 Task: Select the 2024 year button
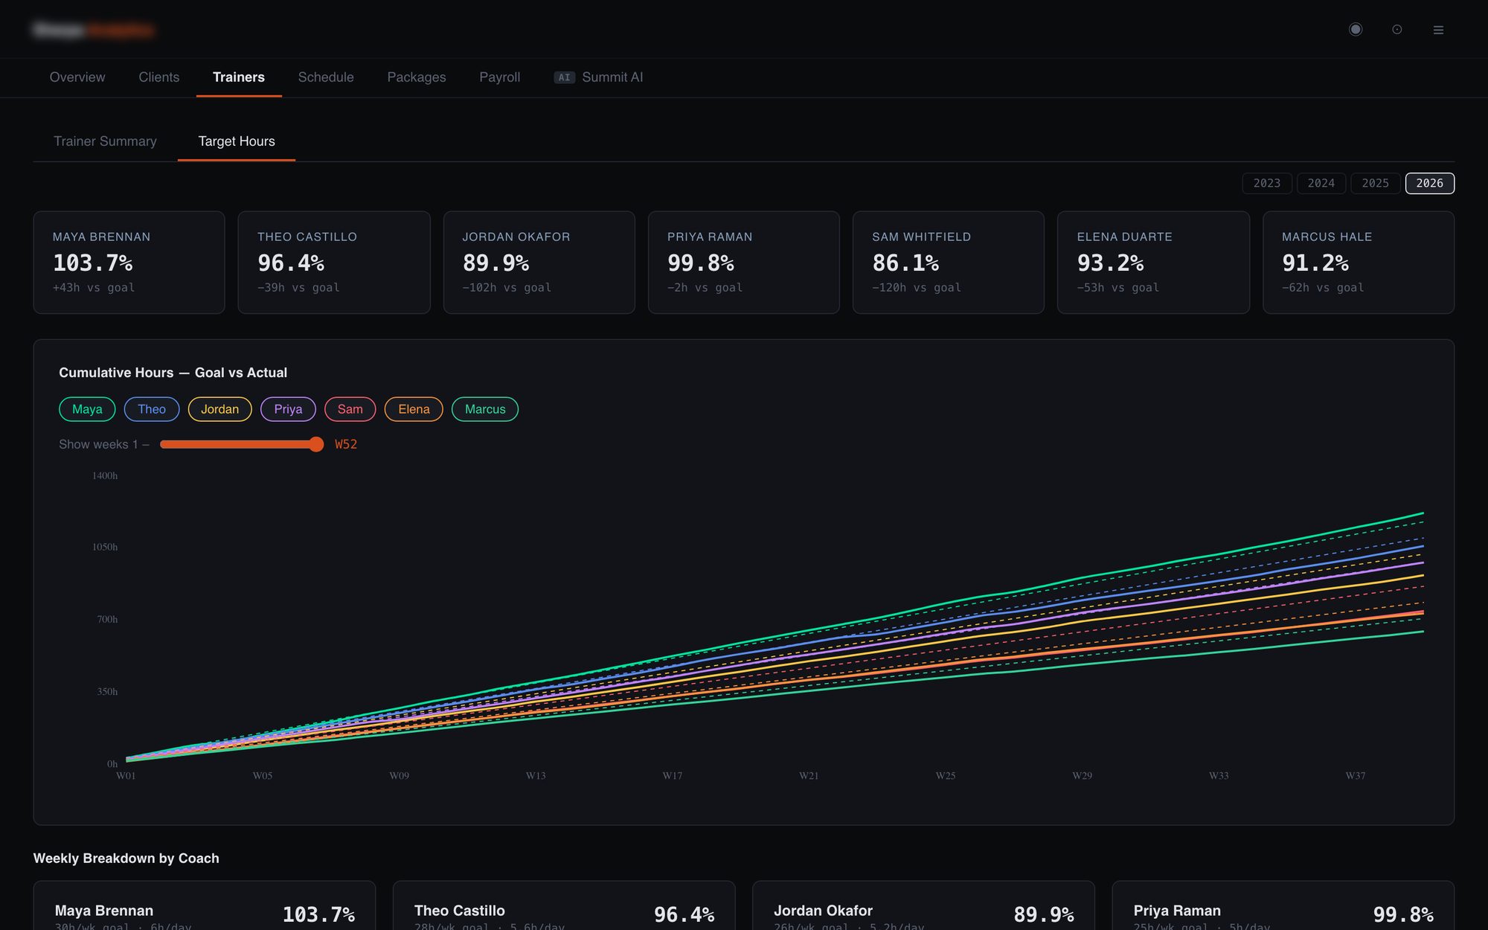click(x=1321, y=183)
